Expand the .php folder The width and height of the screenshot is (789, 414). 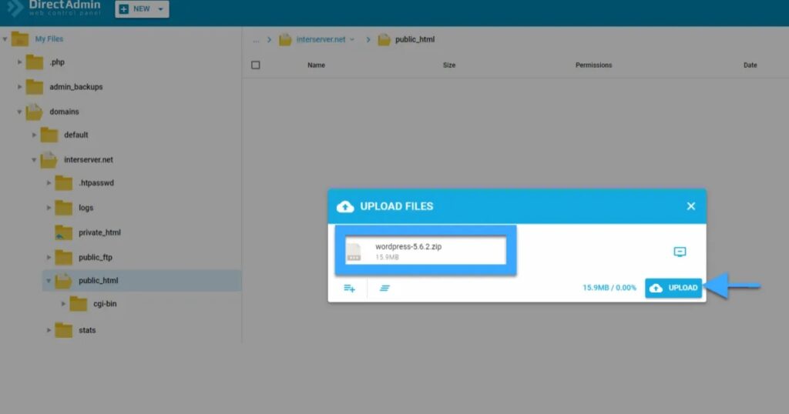pyautogui.click(x=19, y=62)
